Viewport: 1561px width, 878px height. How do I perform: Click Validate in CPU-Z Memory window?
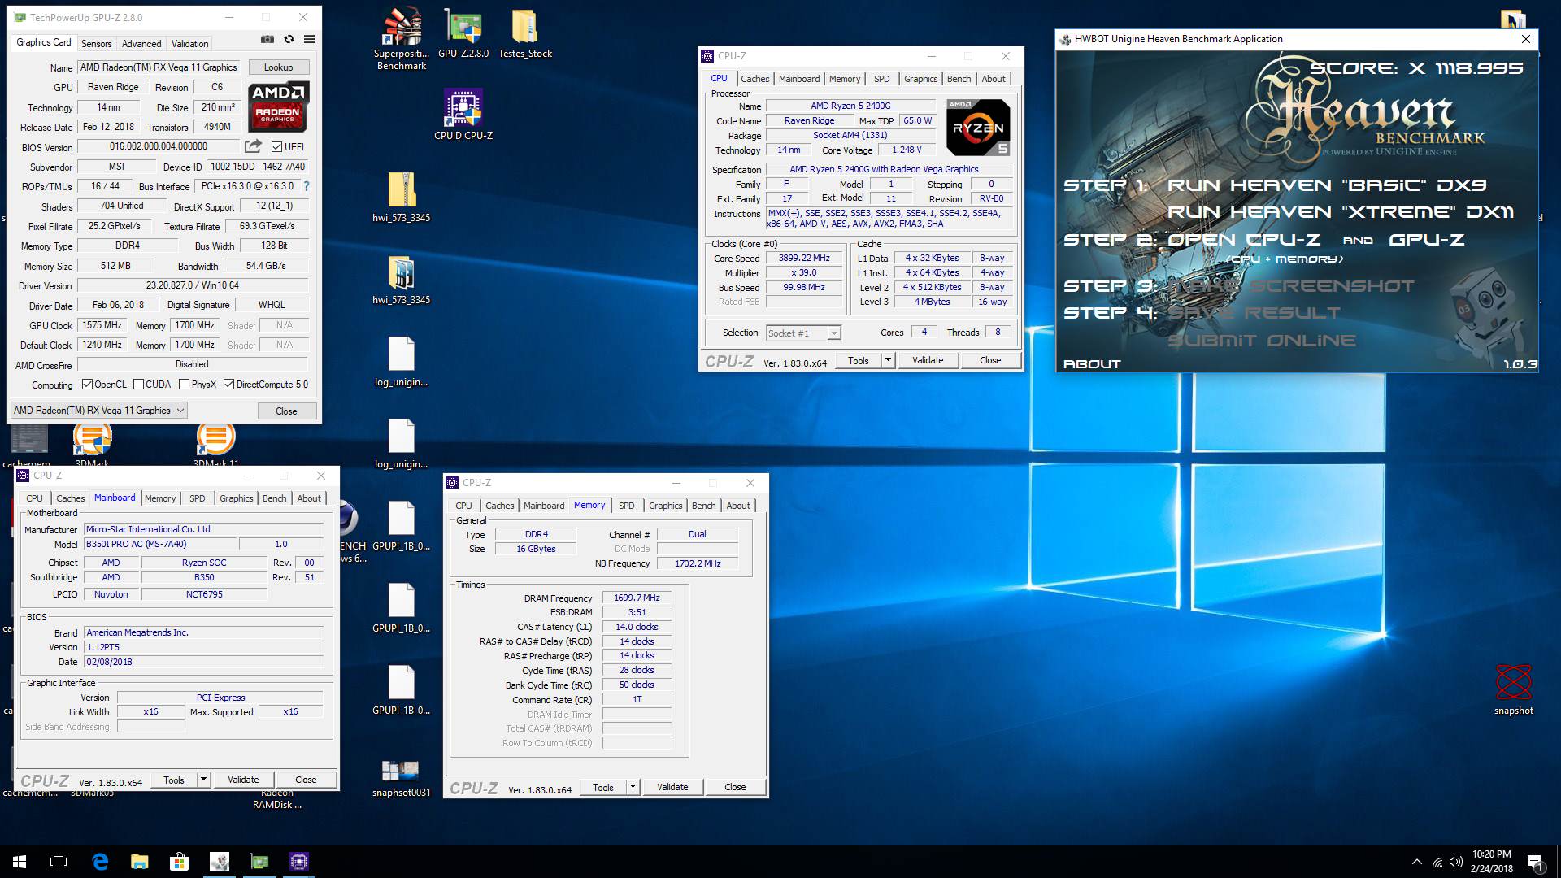tap(672, 787)
